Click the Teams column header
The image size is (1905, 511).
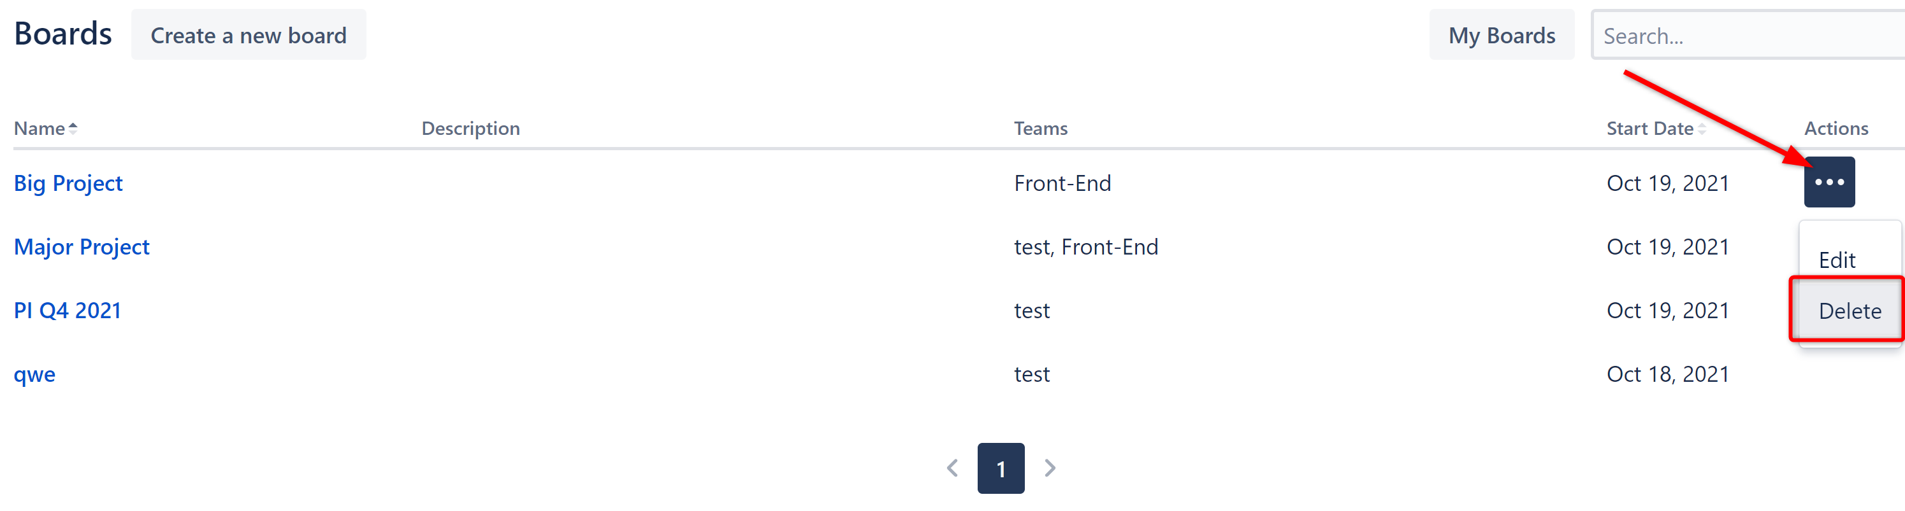[x=1039, y=129]
